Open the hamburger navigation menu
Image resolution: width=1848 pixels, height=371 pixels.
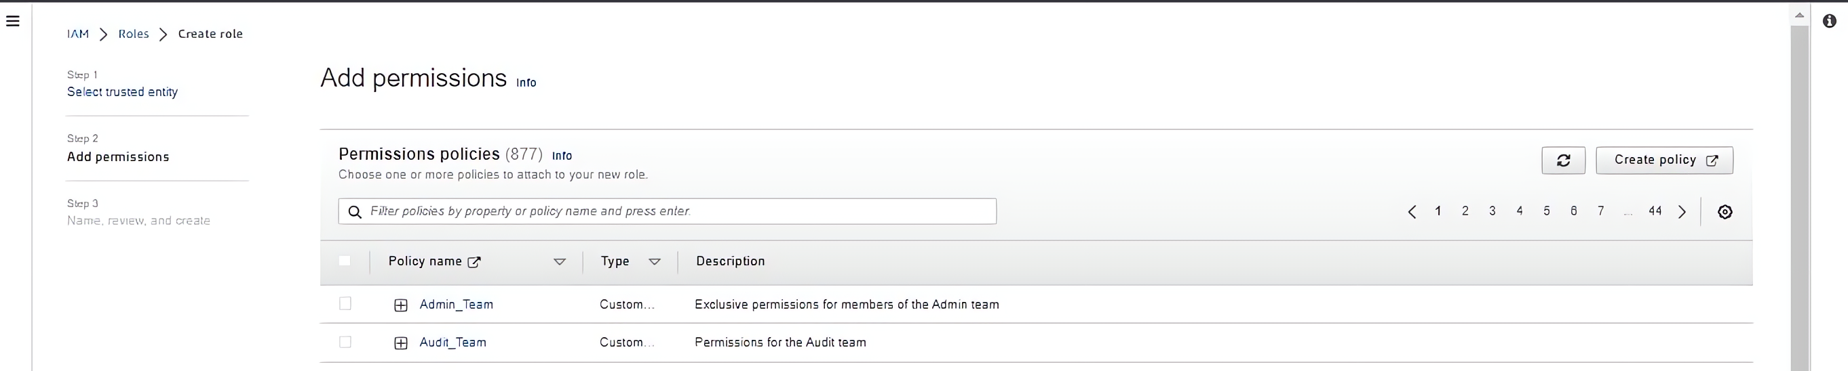(12, 21)
